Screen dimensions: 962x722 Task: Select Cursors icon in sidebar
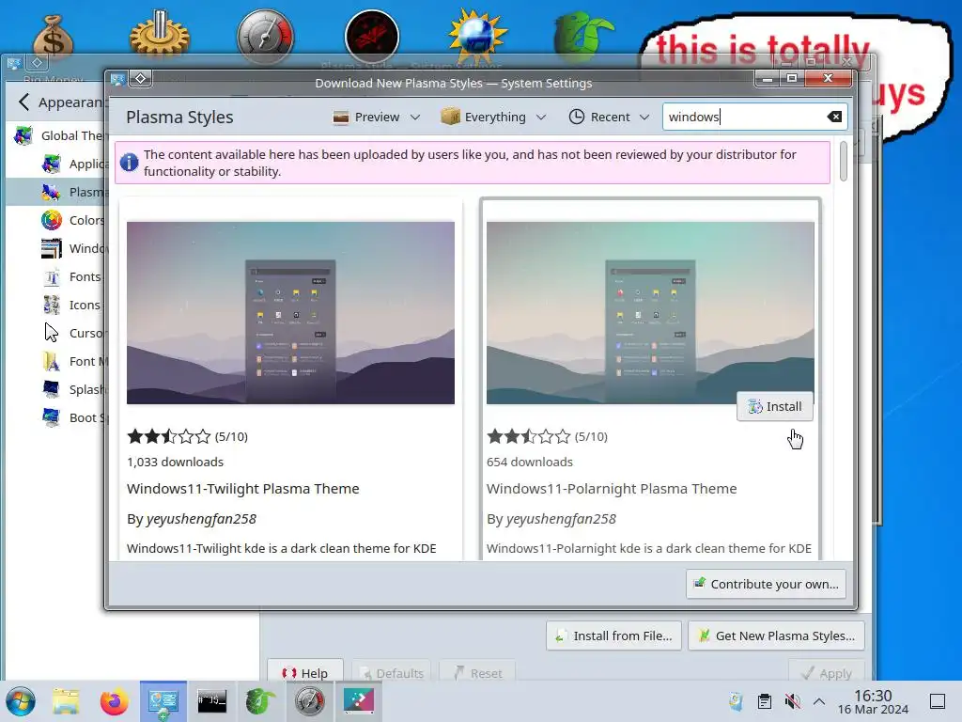coord(52,334)
